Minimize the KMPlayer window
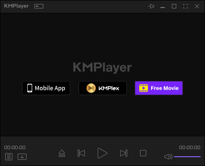 tap(163, 7)
